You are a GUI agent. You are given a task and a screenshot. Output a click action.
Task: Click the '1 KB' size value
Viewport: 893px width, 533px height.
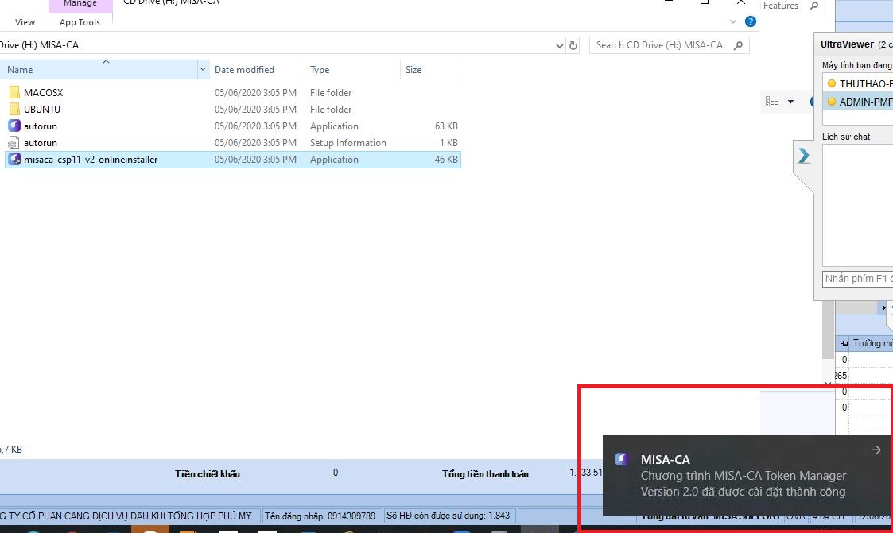click(x=448, y=143)
